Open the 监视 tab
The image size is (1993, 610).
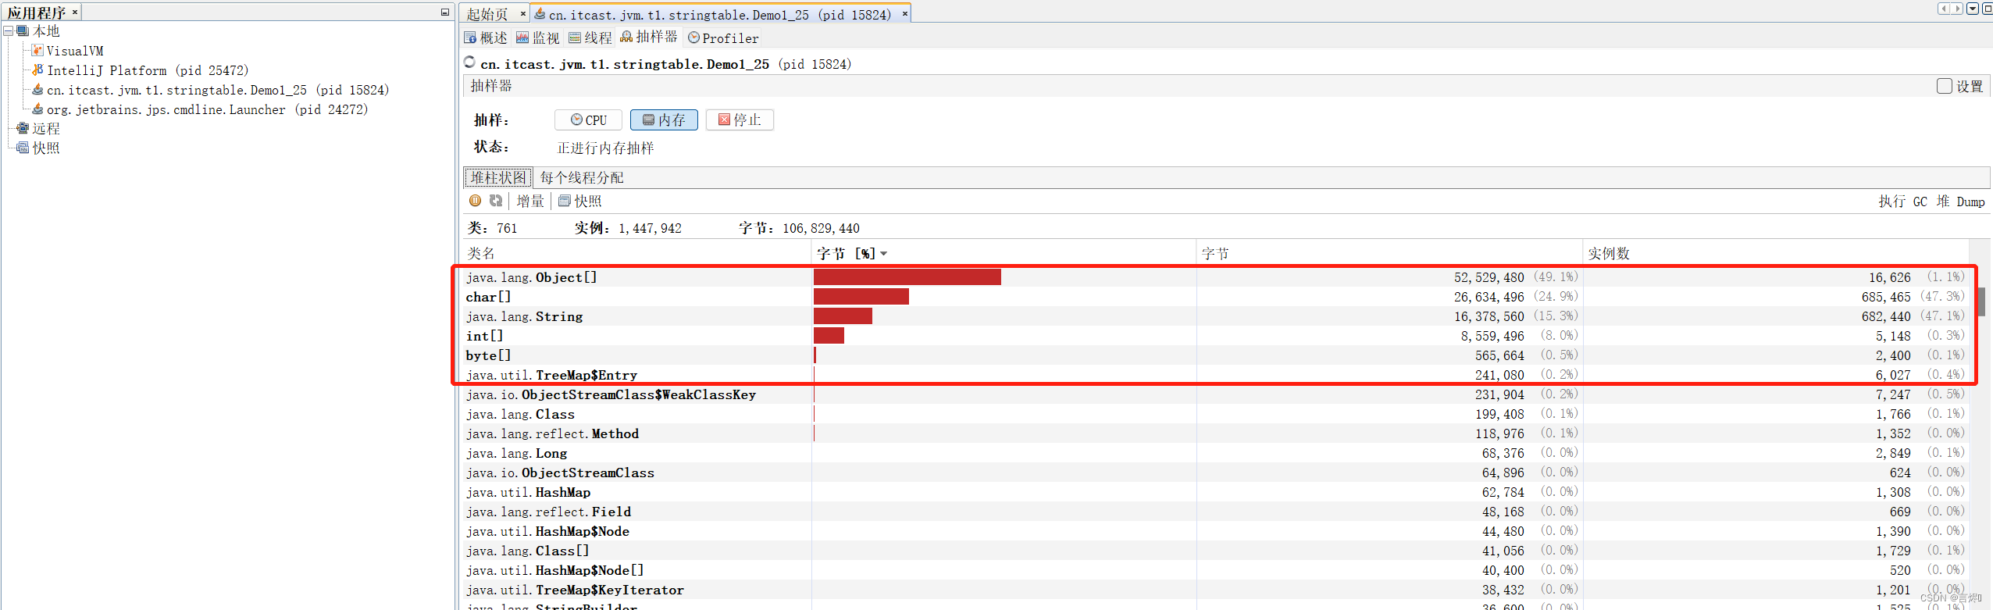[x=538, y=37]
